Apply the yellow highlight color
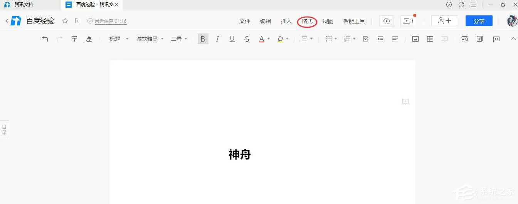This screenshot has width=518, height=204. 280,39
